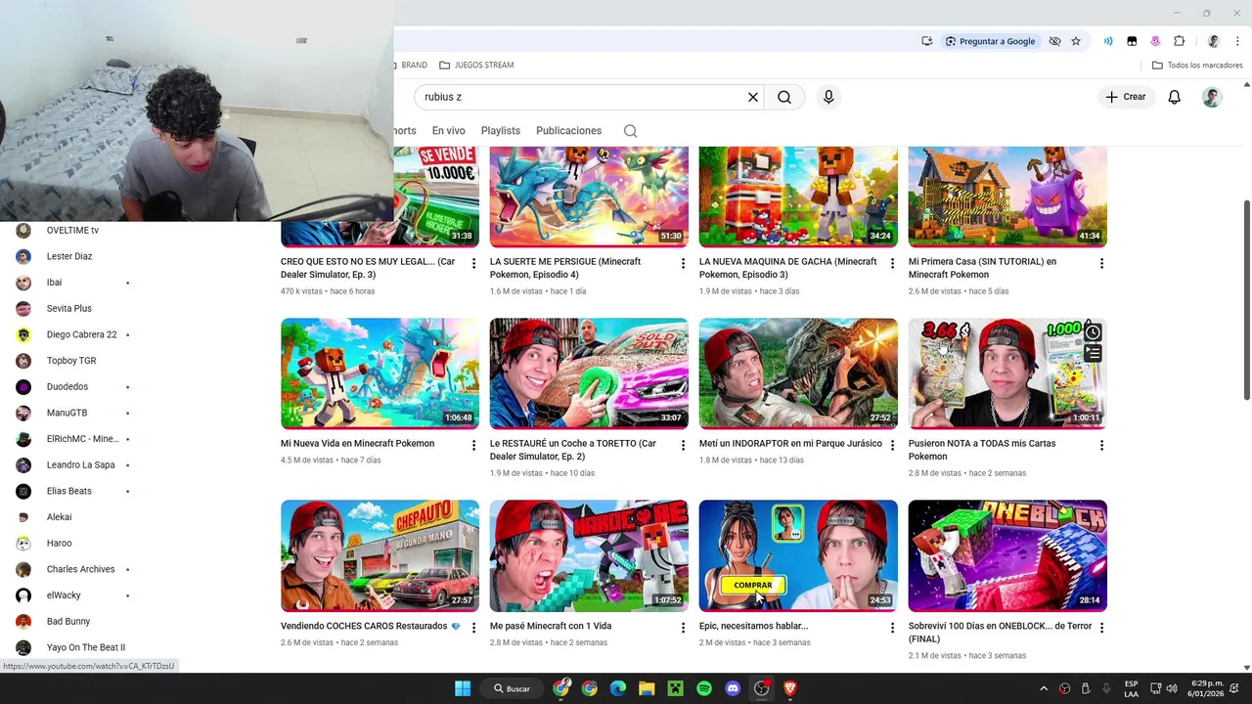Open title LA SUERTE ME PERSIGUE link
Screen dimensions: 1252x704
[x=565, y=268]
